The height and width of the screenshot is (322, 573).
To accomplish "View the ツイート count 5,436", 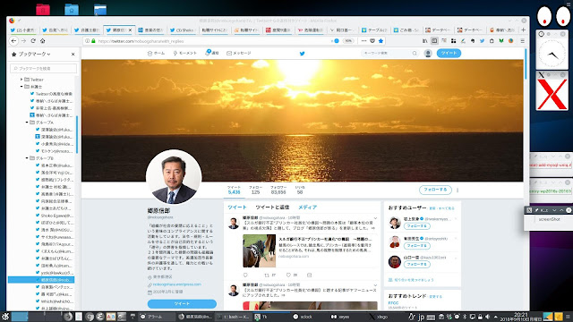I will click(234, 190).
